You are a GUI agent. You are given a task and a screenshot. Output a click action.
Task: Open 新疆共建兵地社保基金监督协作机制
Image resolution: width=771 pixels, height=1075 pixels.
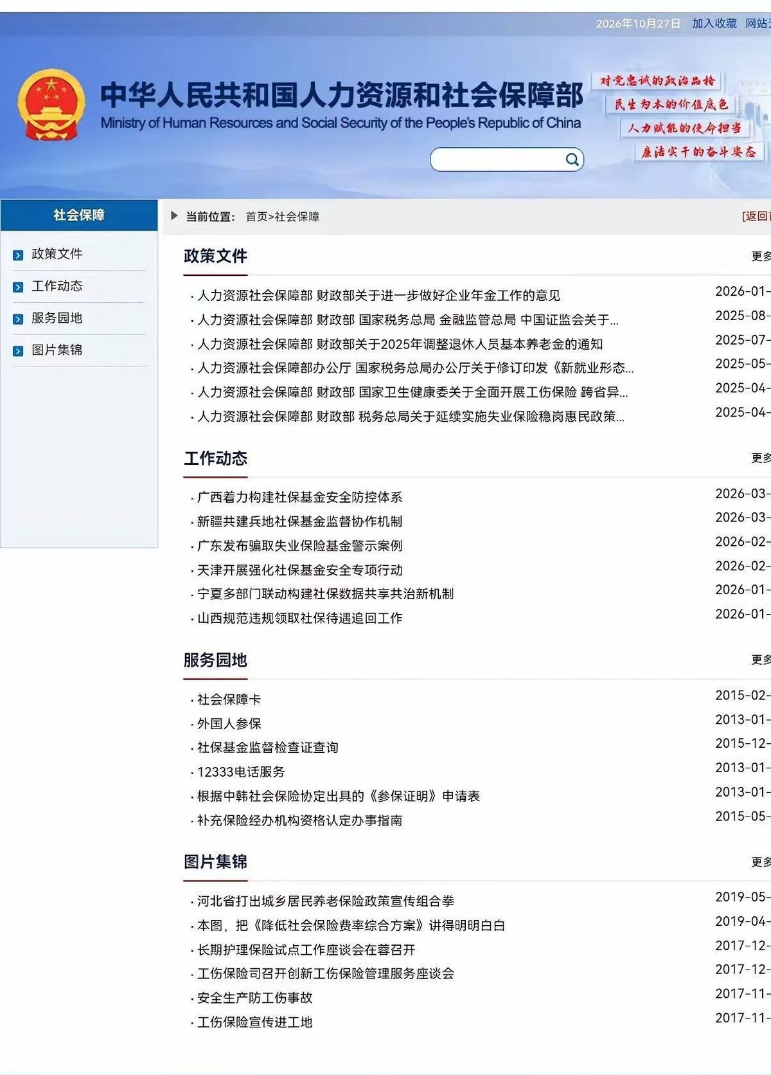pos(299,522)
